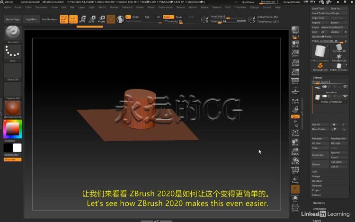Image resolution: width=355 pixels, height=222 pixels.
Task: Open LightBox
Action: pyautogui.click(x=31, y=19)
